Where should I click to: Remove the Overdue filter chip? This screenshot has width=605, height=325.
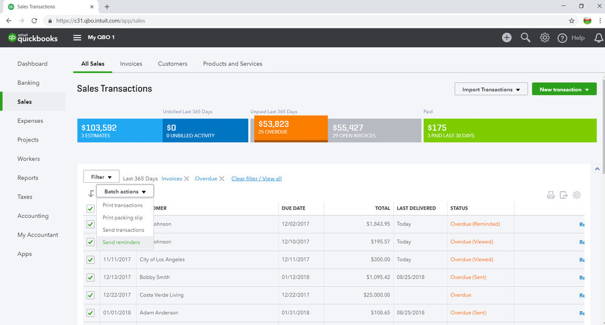click(x=222, y=179)
